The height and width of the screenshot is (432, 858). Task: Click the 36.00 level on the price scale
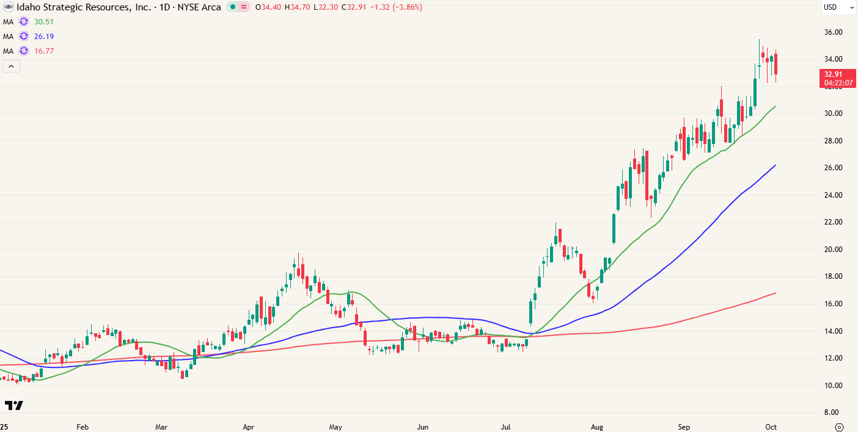[834, 32]
